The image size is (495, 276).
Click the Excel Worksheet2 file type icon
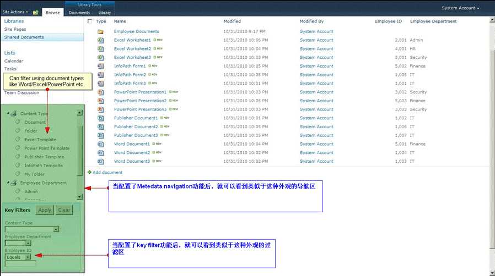click(100, 49)
